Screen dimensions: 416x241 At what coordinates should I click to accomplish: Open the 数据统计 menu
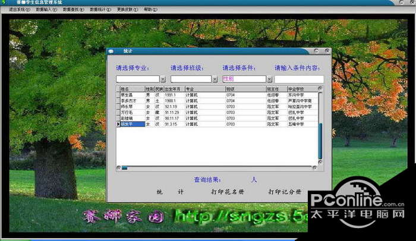tap(100, 9)
